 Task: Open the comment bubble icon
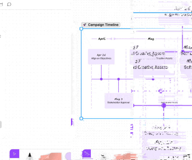click(x=9, y=4)
